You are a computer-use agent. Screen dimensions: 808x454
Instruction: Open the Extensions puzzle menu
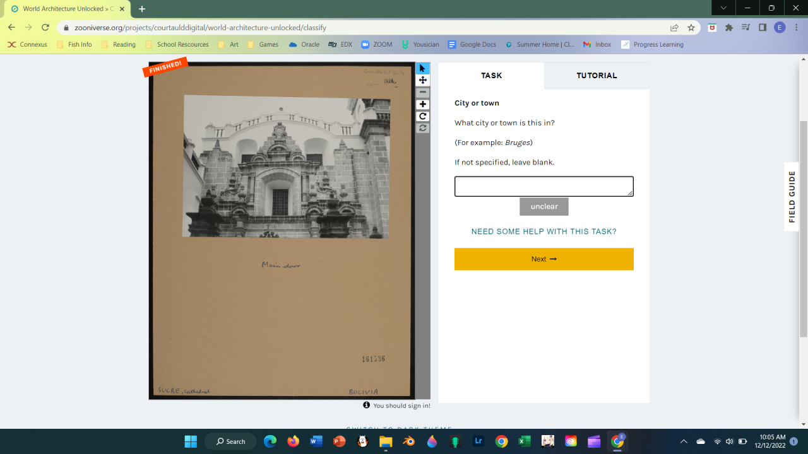tap(729, 28)
